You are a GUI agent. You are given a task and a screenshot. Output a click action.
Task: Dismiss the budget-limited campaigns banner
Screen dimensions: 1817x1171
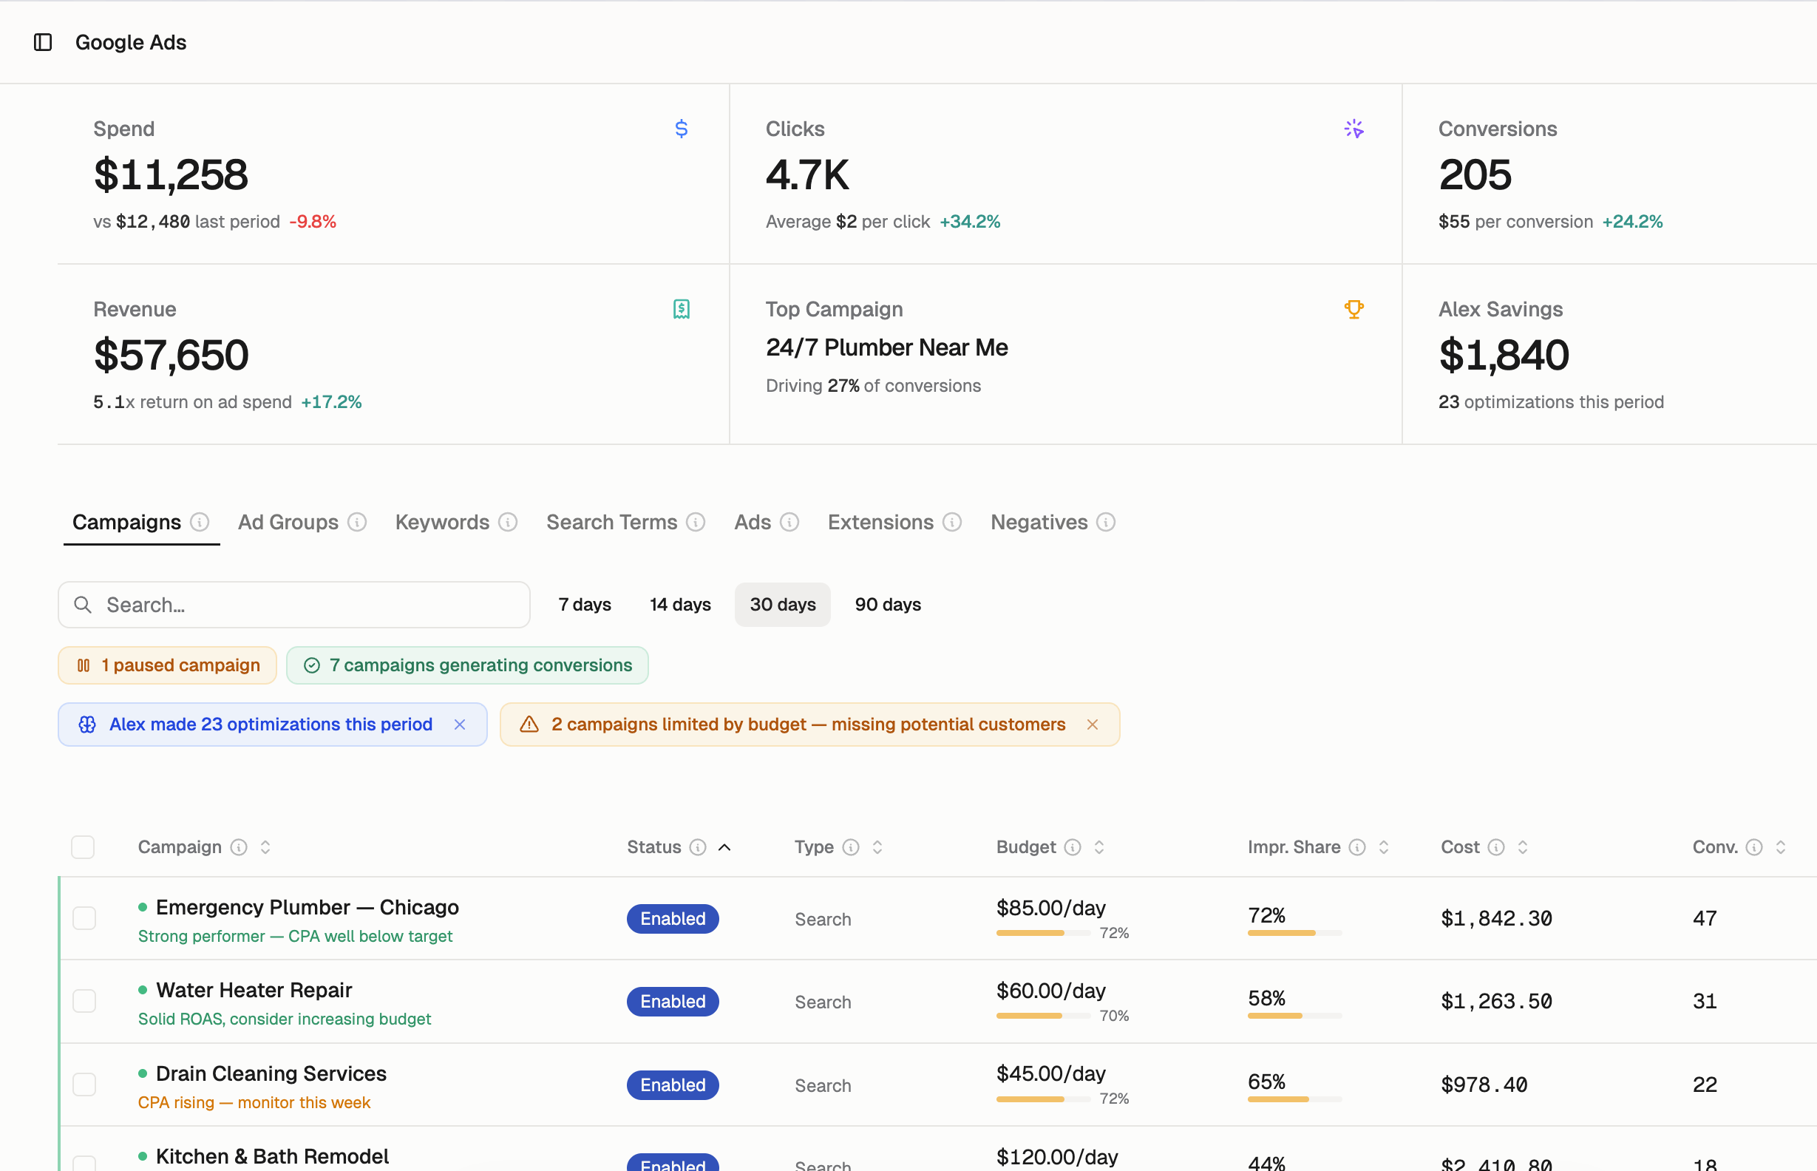[1093, 724]
